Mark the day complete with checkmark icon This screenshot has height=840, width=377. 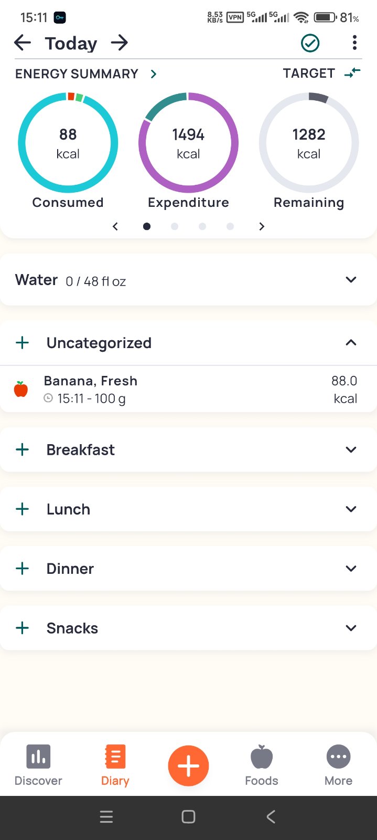pyautogui.click(x=310, y=43)
